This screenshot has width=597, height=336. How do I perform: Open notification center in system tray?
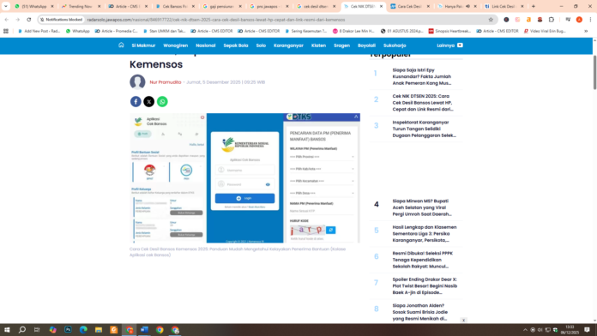click(587, 330)
